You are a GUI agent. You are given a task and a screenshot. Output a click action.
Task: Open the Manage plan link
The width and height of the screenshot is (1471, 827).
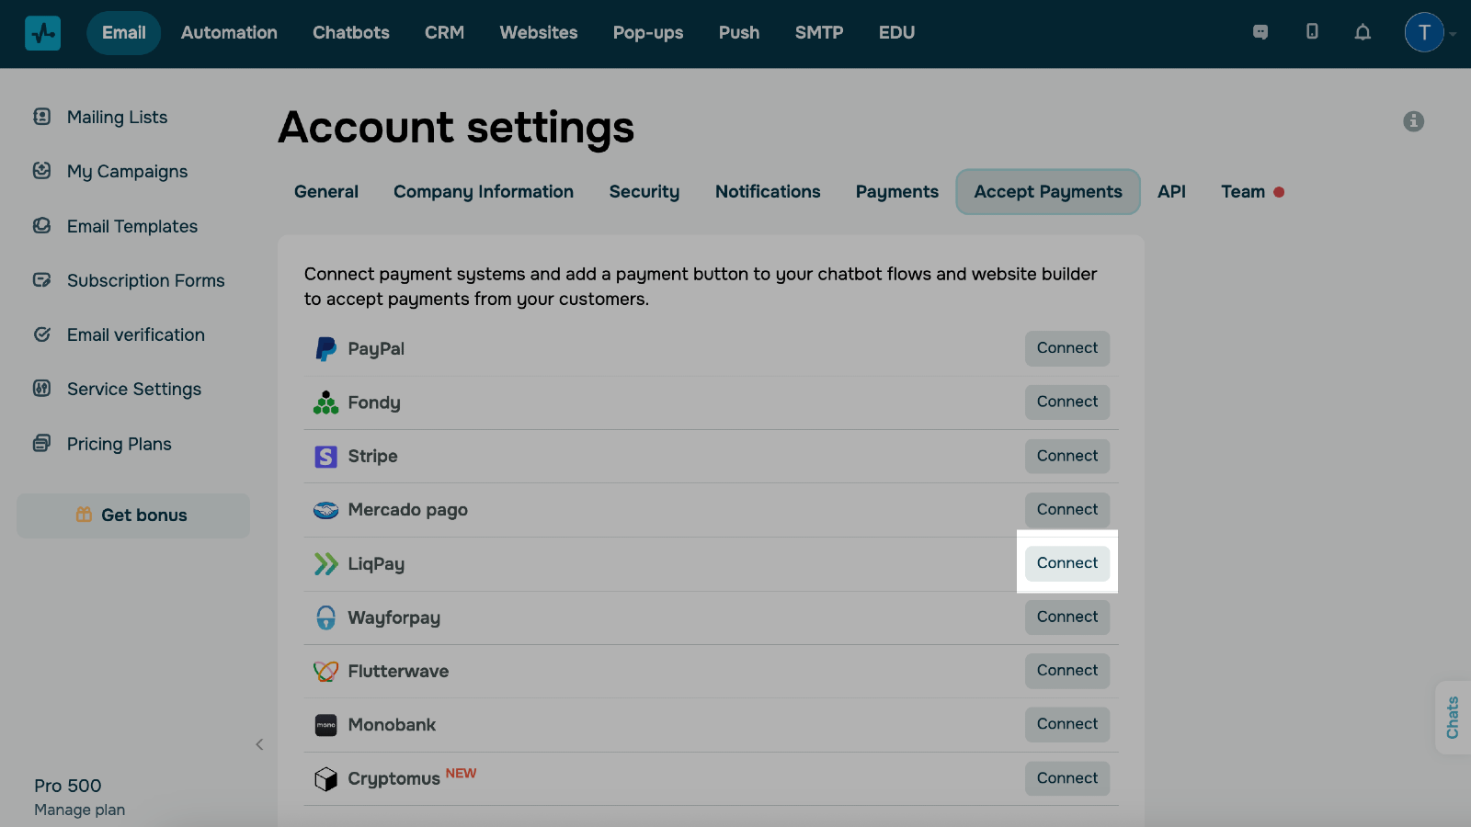(x=79, y=810)
